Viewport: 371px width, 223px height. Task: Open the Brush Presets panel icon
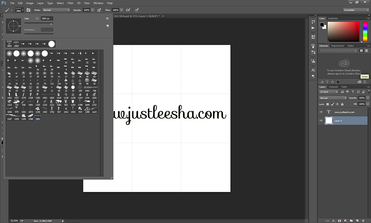click(x=313, y=52)
